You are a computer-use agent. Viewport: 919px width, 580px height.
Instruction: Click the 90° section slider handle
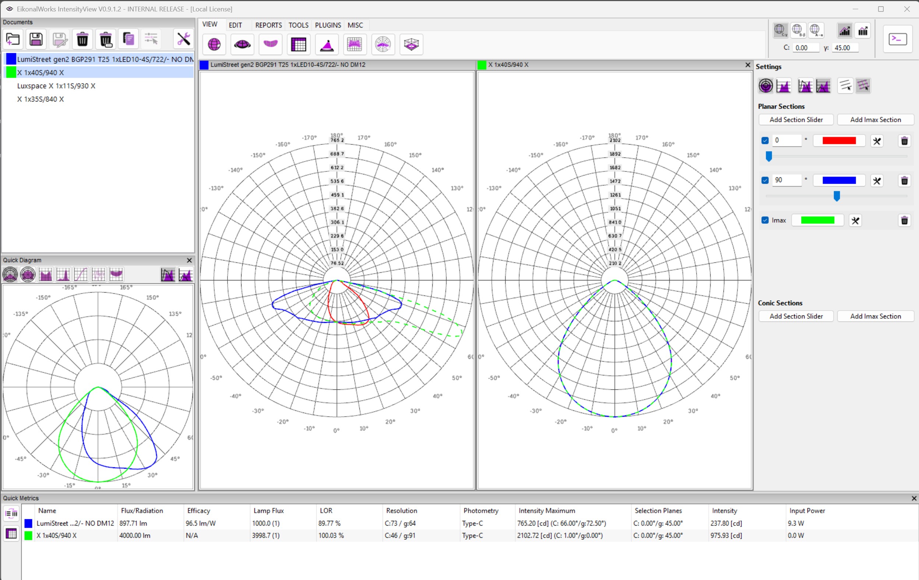tap(837, 196)
